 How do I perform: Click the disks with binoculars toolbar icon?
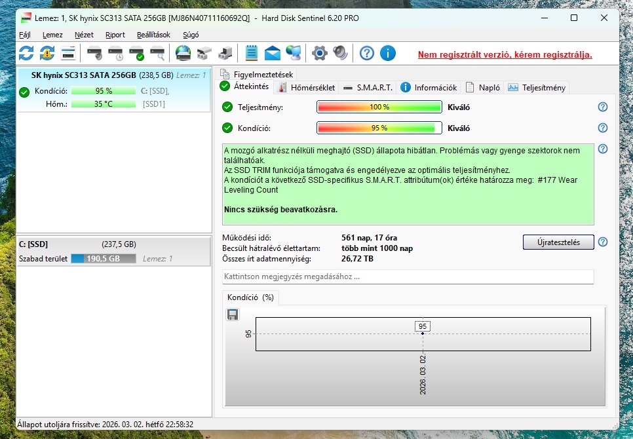pos(204,53)
